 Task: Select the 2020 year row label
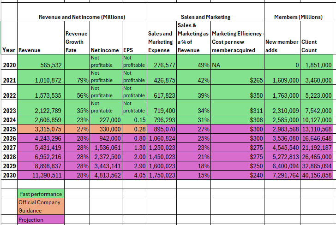pos(9,62)
